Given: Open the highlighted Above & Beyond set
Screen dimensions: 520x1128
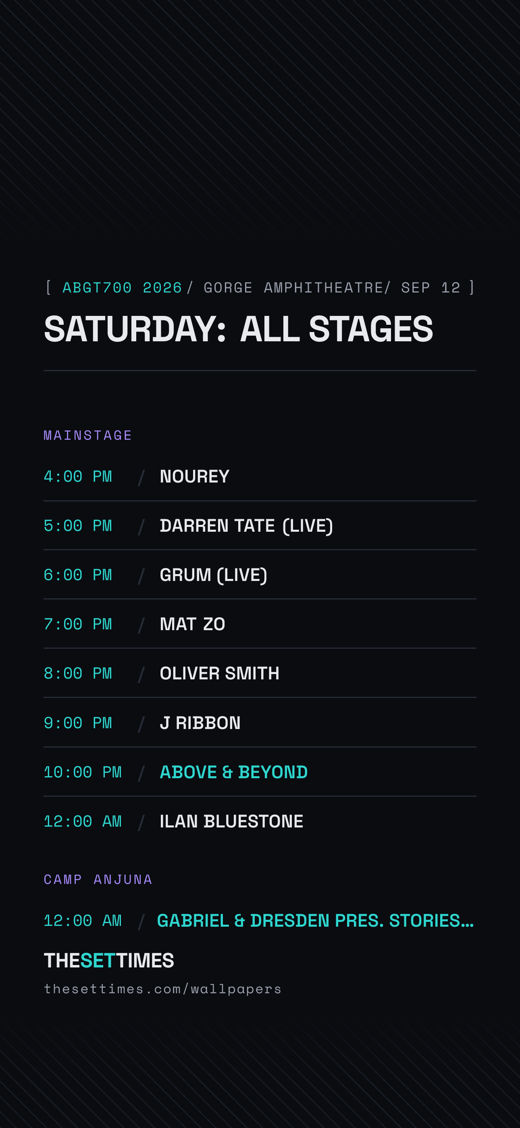Looking at the screenshot, I should coord(260,772).
